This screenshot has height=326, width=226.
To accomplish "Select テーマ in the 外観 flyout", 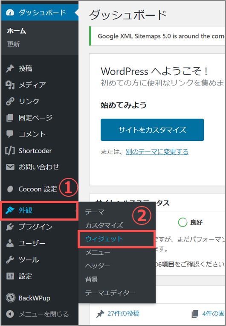I will tap(95, 212).
